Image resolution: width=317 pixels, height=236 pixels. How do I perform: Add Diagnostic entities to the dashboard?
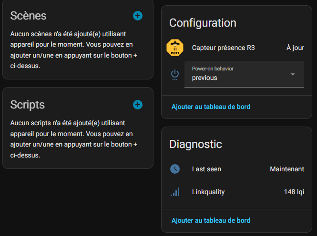[x=211, y=220]
